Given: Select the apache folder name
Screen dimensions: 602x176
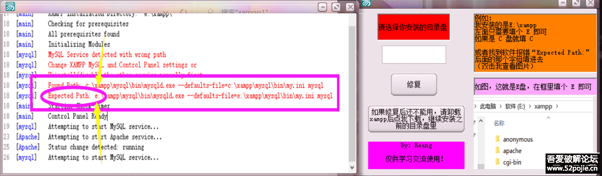Looking at the screenshot, I should (512, 151).
